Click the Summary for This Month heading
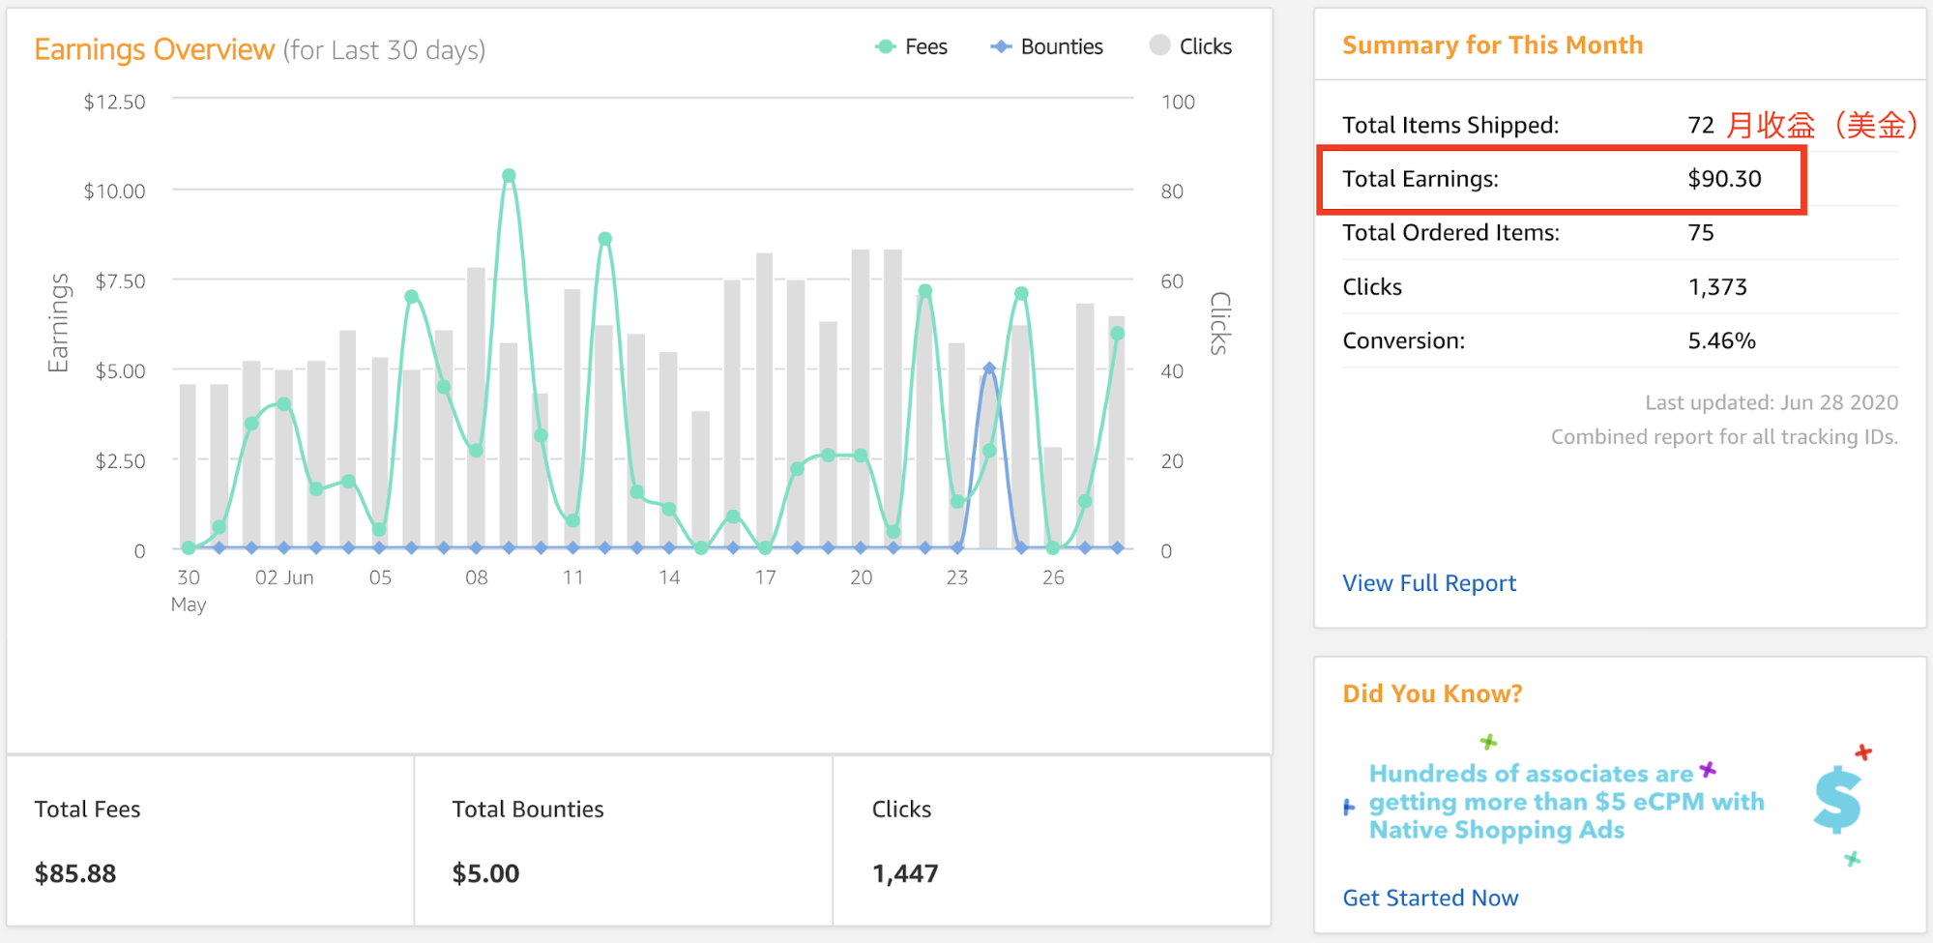Screen dimensions: 1933x943 tap(1492, 45)
